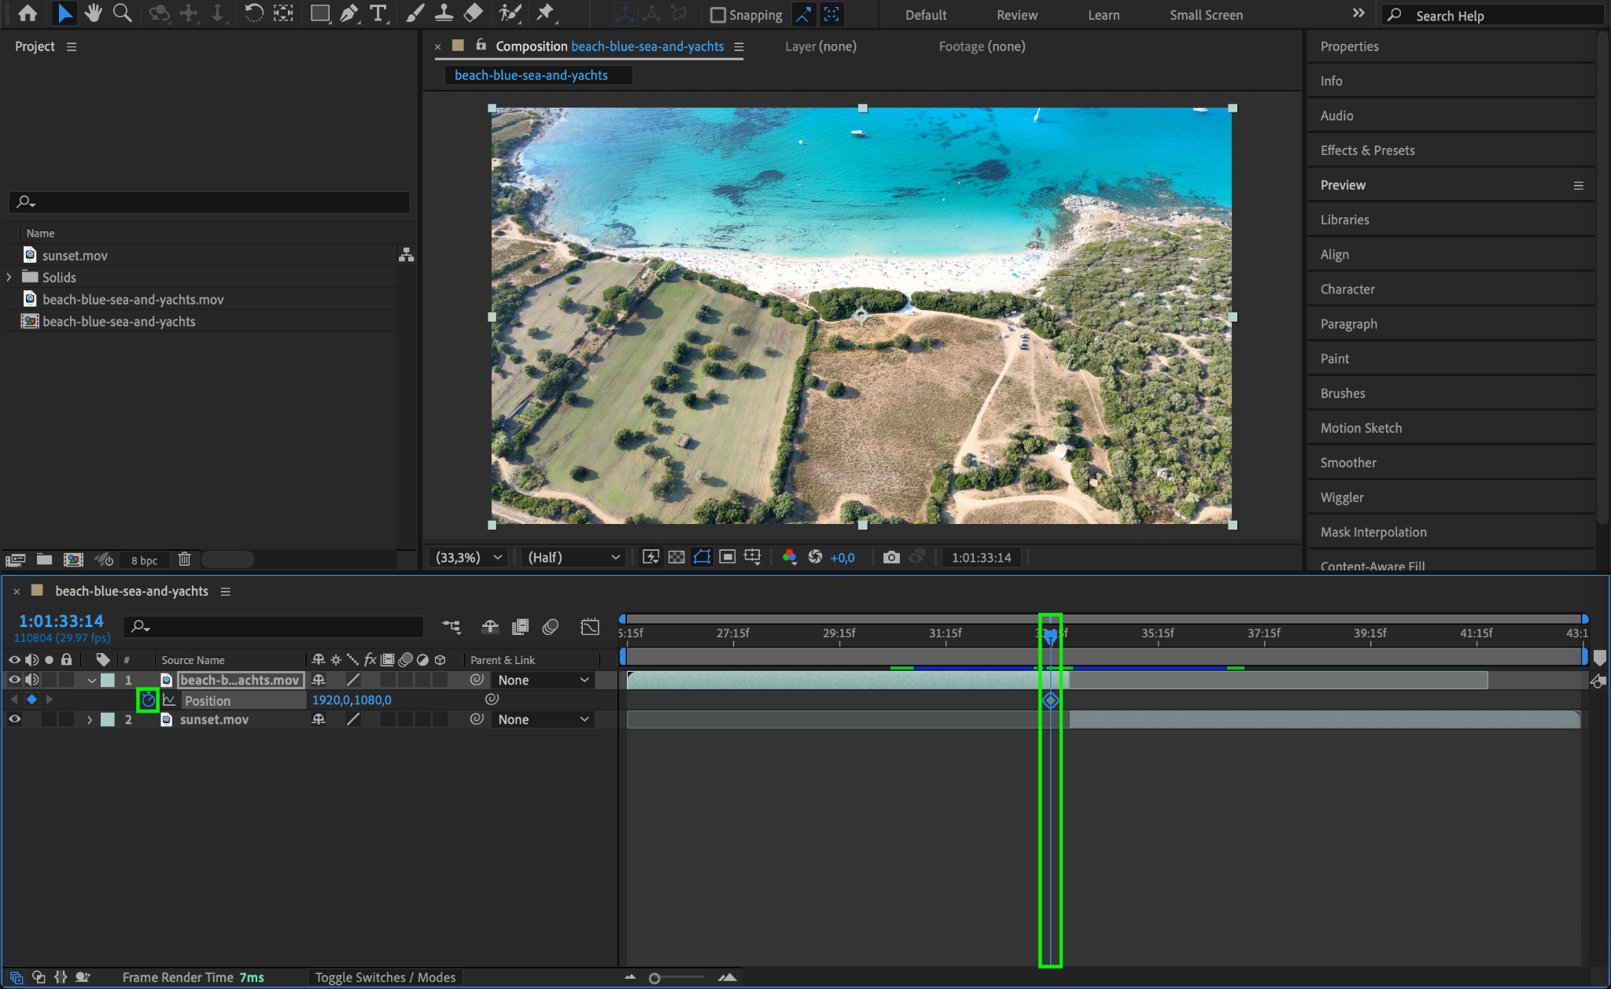
Task: Open the Effects & Presets panel
Action: 1367,150
